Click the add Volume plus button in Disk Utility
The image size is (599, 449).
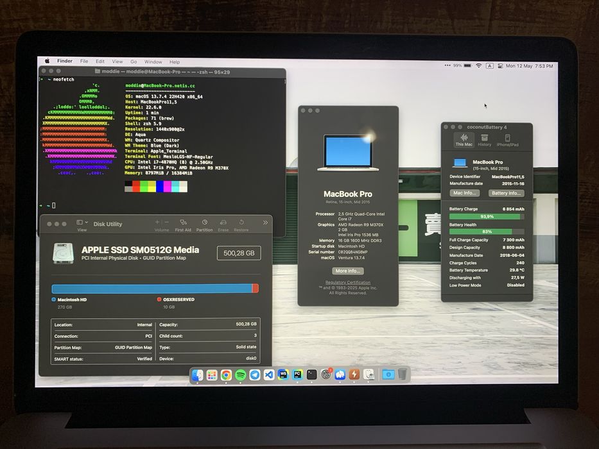[157, 222]
